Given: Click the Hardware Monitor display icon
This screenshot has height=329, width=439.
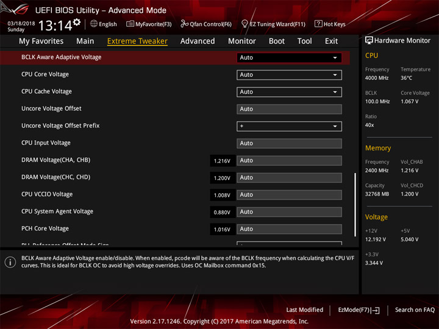Looking at the screenshot, I should (369, 40).
